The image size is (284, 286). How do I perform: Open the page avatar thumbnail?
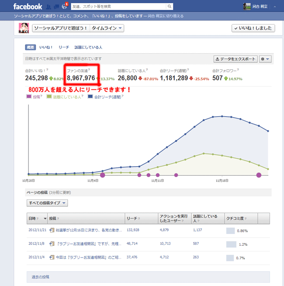pyautogui.click(x=24, y=28)
